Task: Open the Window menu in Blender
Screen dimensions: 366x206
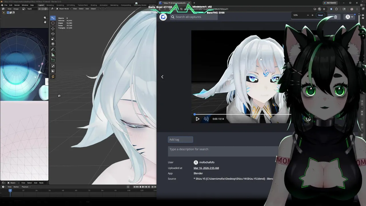Action: 25,5
